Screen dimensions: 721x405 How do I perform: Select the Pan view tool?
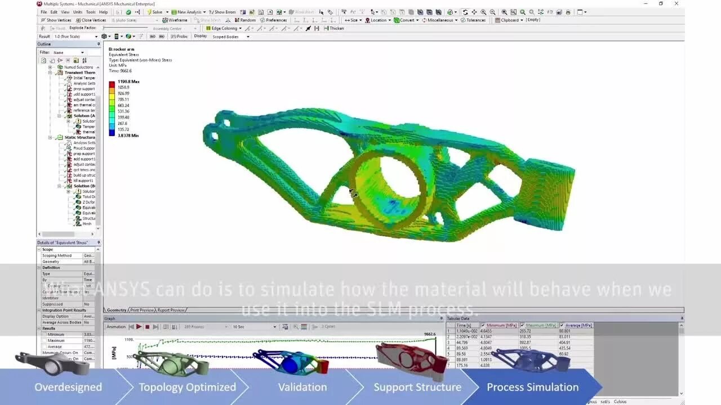pos(474,12)
